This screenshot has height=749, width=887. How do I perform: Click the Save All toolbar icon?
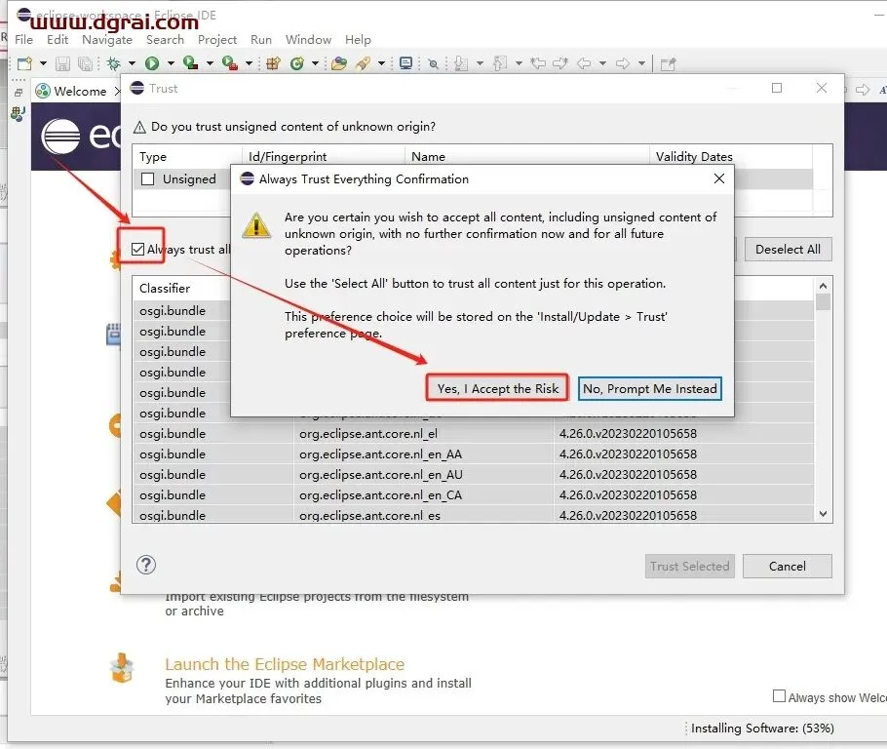85,63
